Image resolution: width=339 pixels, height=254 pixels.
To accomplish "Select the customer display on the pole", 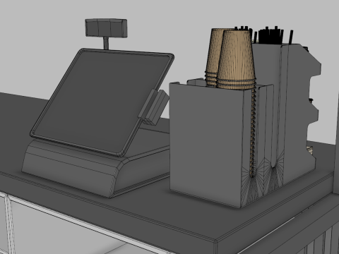I will [x=106, y=28].
